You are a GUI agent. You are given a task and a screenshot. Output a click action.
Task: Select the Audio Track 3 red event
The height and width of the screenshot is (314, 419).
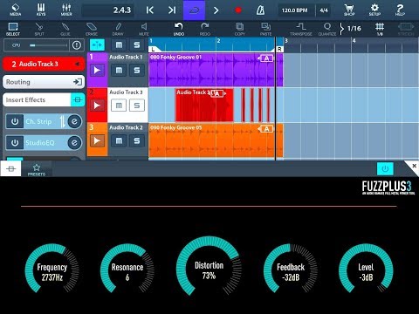(204, 106)
